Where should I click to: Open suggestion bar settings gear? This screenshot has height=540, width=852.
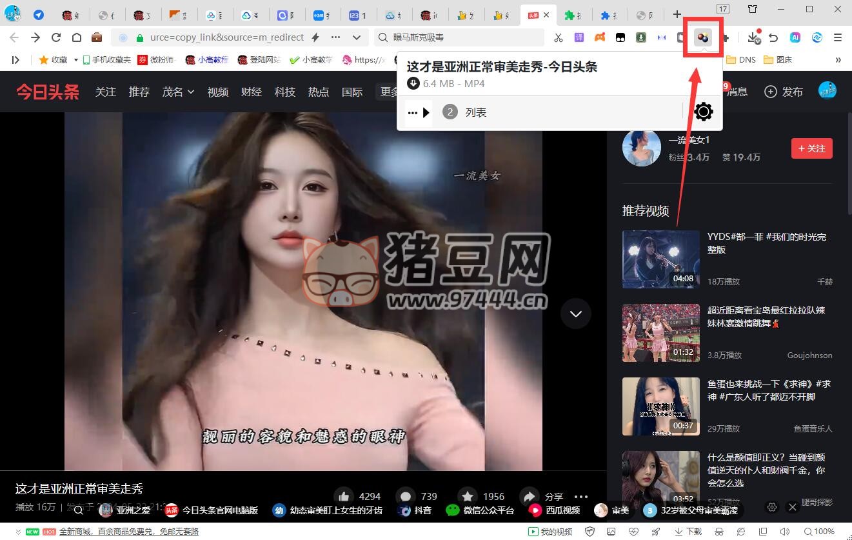point(772,507)
